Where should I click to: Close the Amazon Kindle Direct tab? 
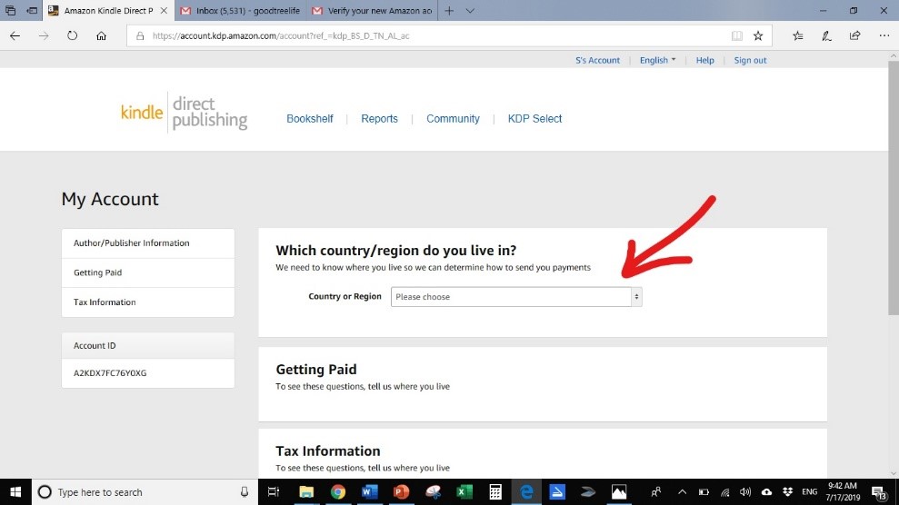tap(164, 10)
